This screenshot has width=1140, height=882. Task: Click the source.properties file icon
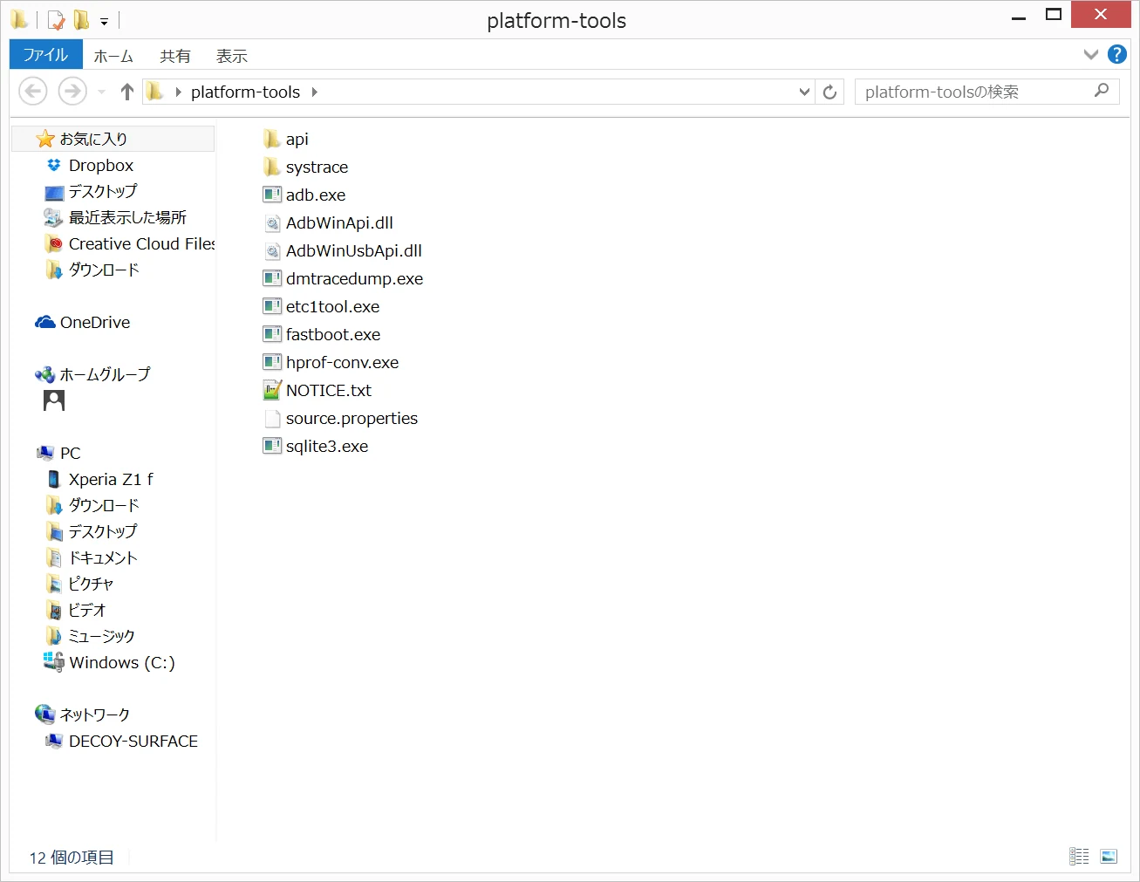(x=272, y=418)
